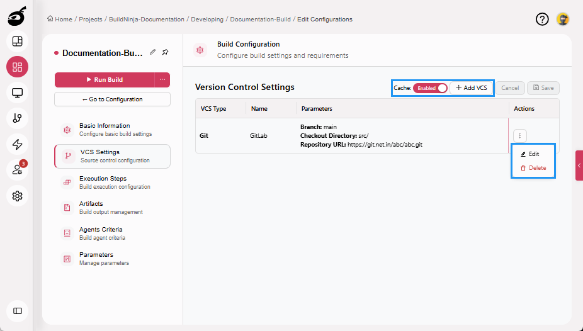The height and width of the screenshot is (331, 583).
Task: Open the Execution Steps section
Action: [112, 182]
